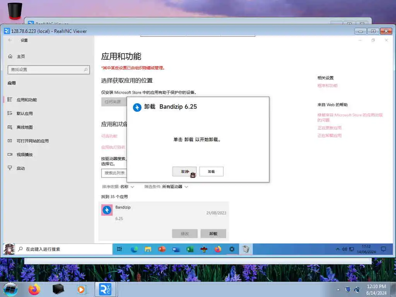This screenshot has height=297, width=396.
Task: Select the 应用和功能 sidebar item
Action: pos(27,100)
